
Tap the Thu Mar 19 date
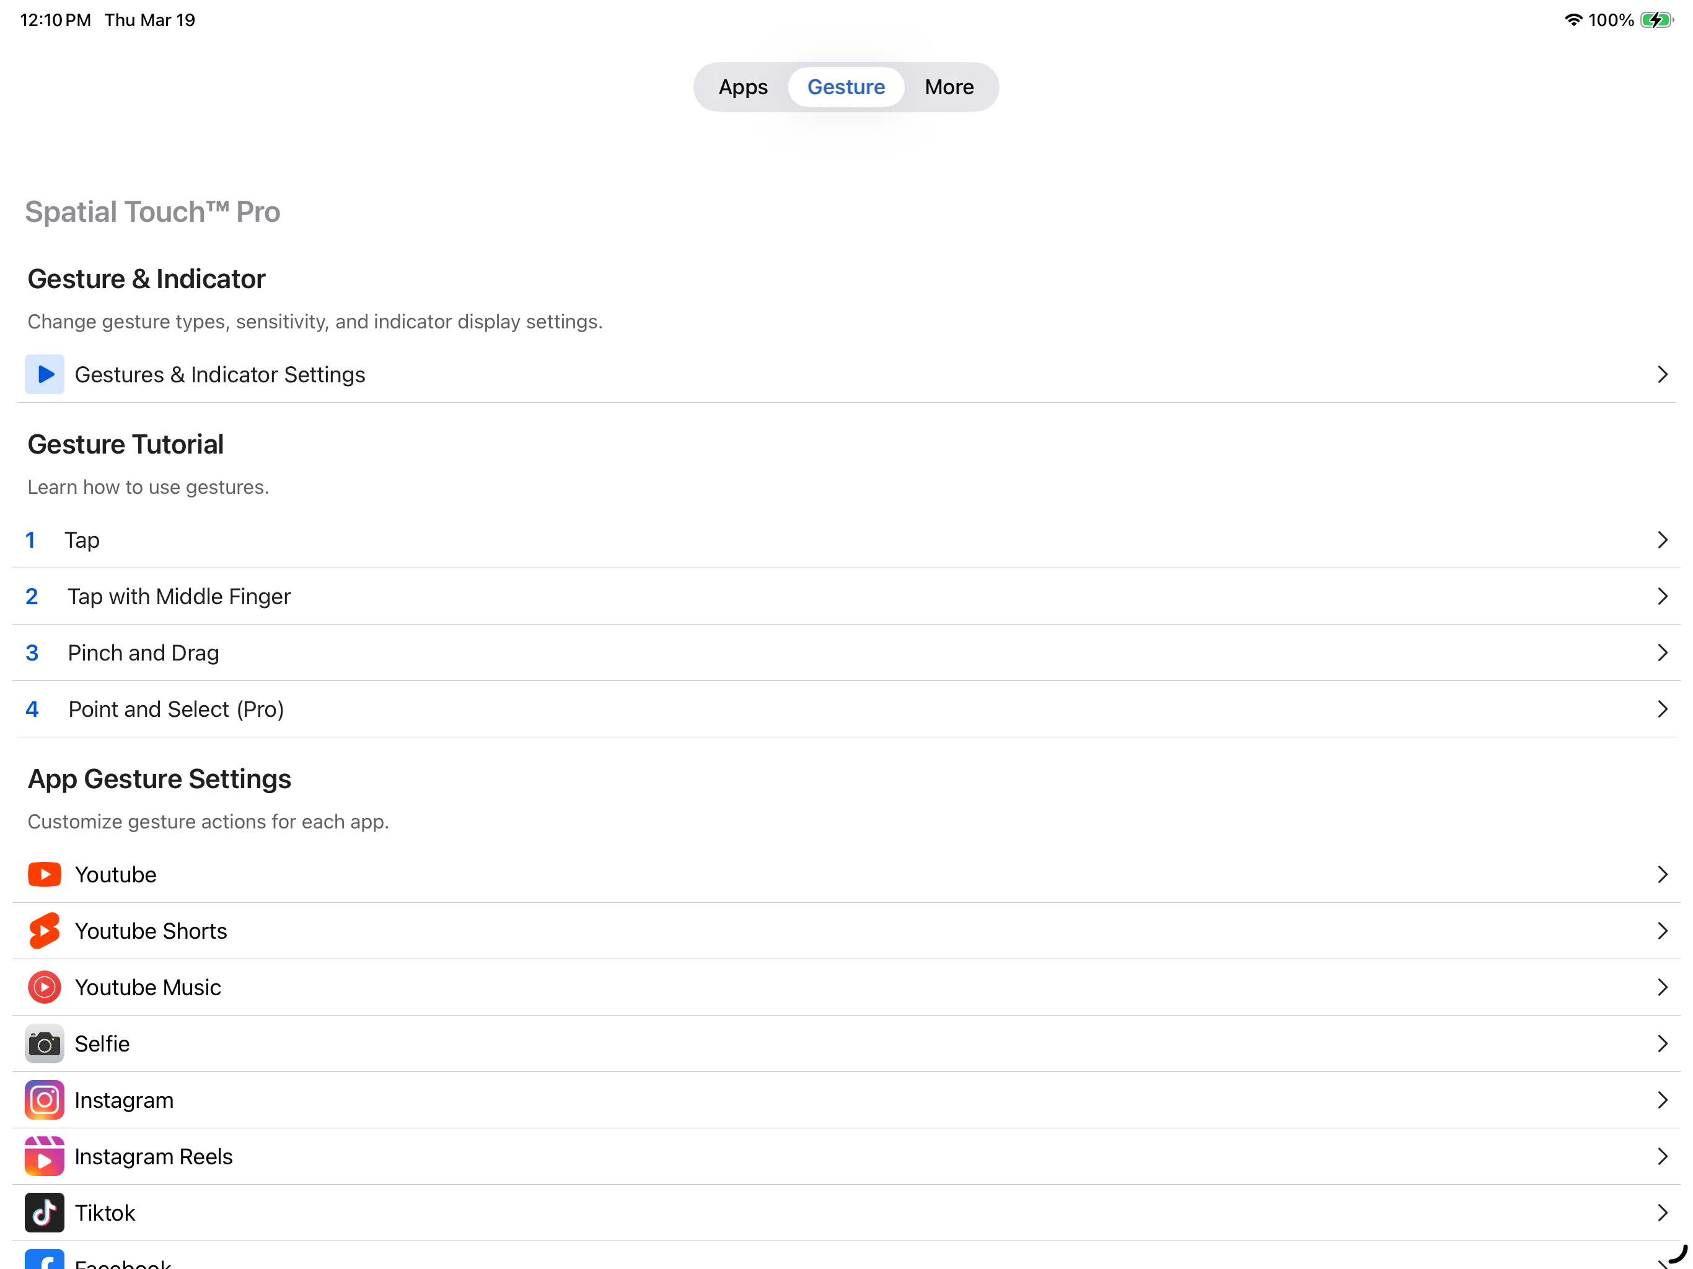pos(150,20)
